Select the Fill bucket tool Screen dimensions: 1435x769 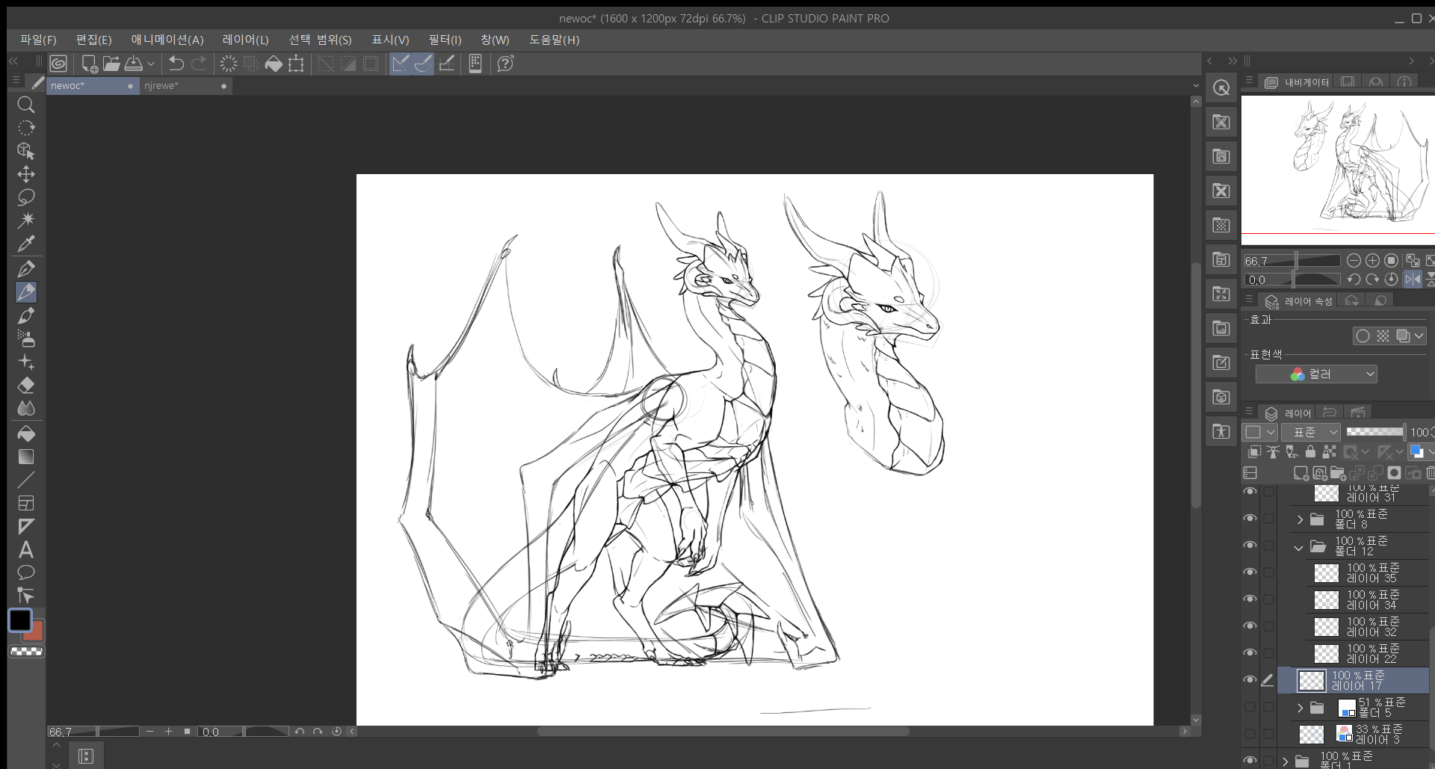pos(26,433)
